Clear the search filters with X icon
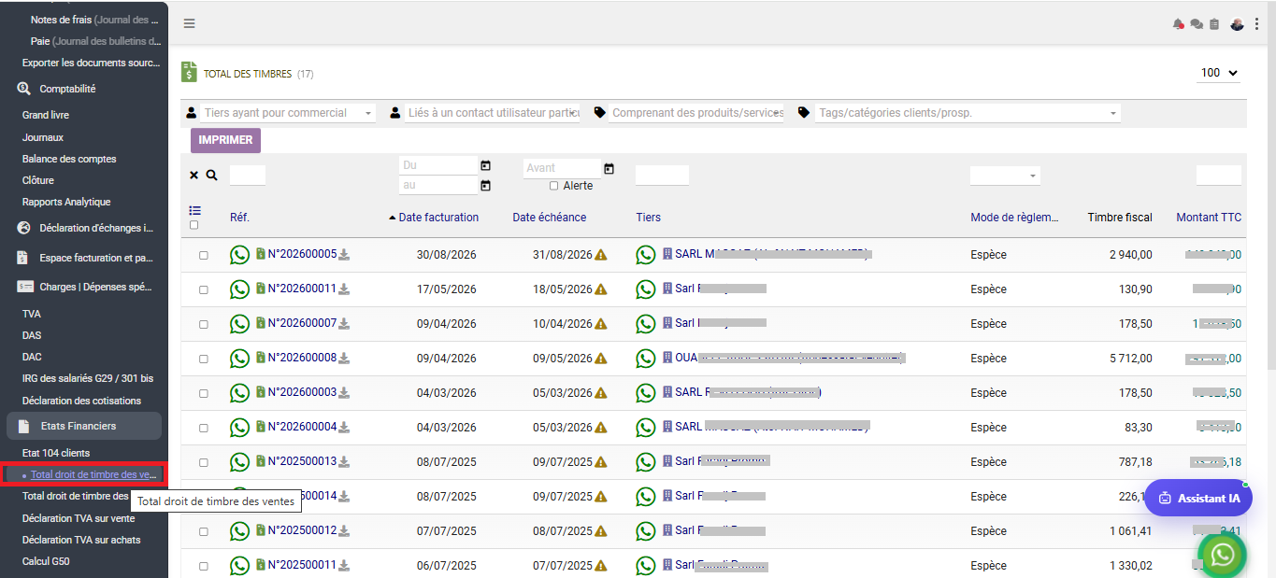 (x=194, y=175)
